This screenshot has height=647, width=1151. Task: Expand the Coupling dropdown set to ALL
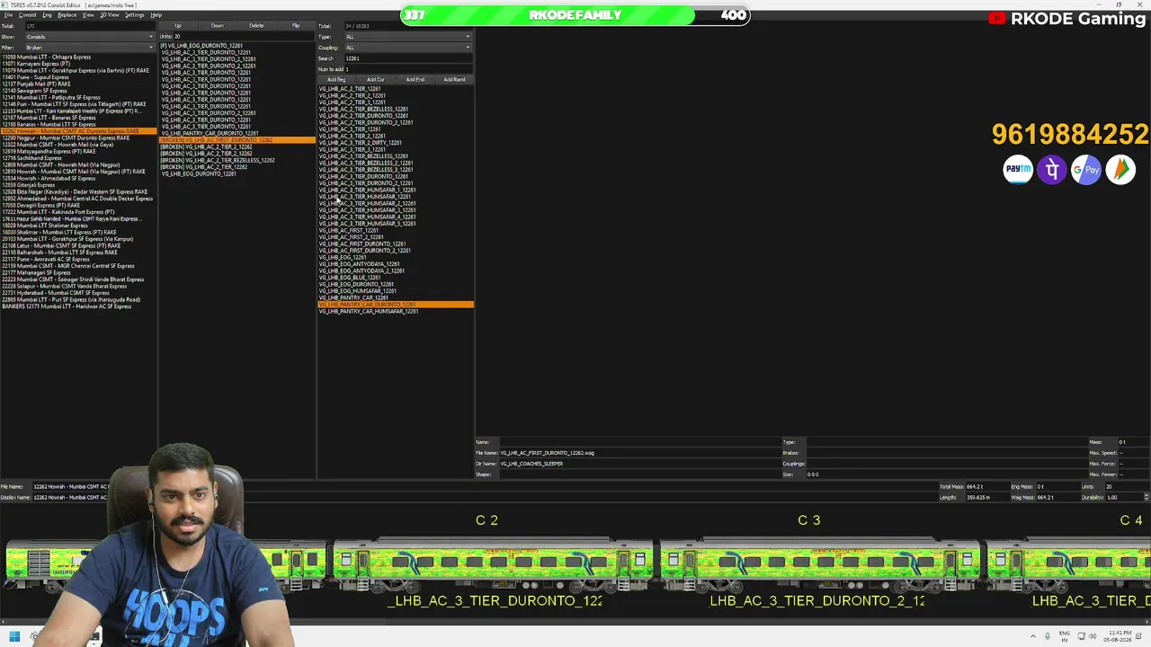pos(408,48)
